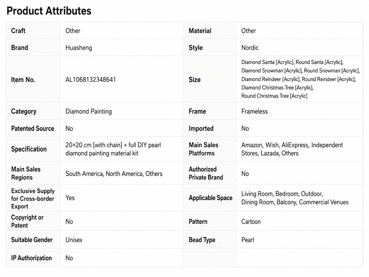Select the Exclusive Supply for Cross-border Export label
The image size is (369, 277).
tap(33, 199)
